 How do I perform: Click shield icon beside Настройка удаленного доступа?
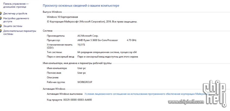[x=1, y=18]
